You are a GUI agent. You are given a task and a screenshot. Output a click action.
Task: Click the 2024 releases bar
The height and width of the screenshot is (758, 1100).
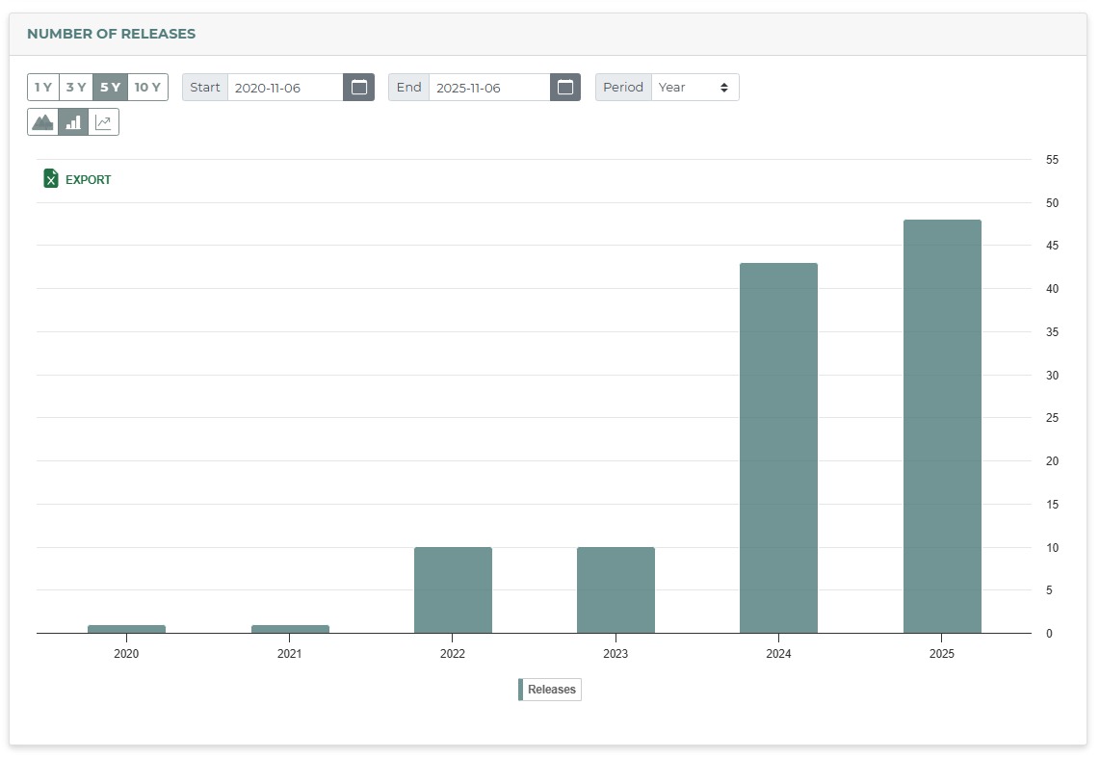pyautogui.click(x=778, y=448)
